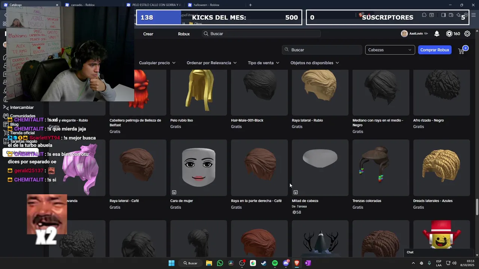Click the bundle icon on Mitad de cabeza
This screenshot has height=269, width=479.
click(x=296, y=192)
